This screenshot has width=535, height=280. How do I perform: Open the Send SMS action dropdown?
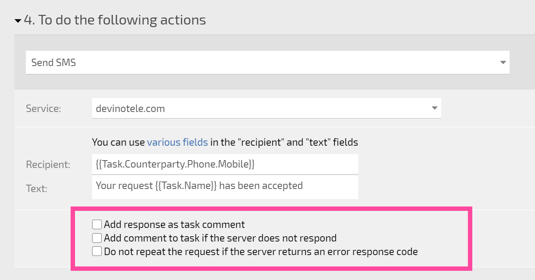pos(267,63)
